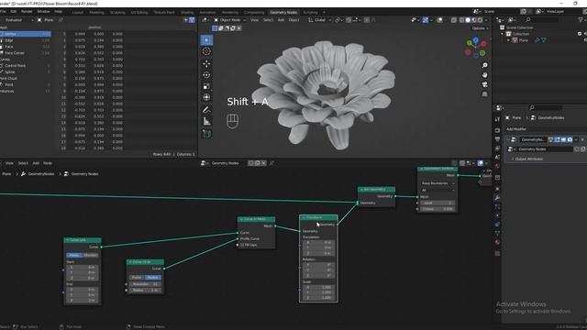Open Keep Boundaries dropdown on Subdivision Surface node
587x330 pixels.
coord(437,183)
